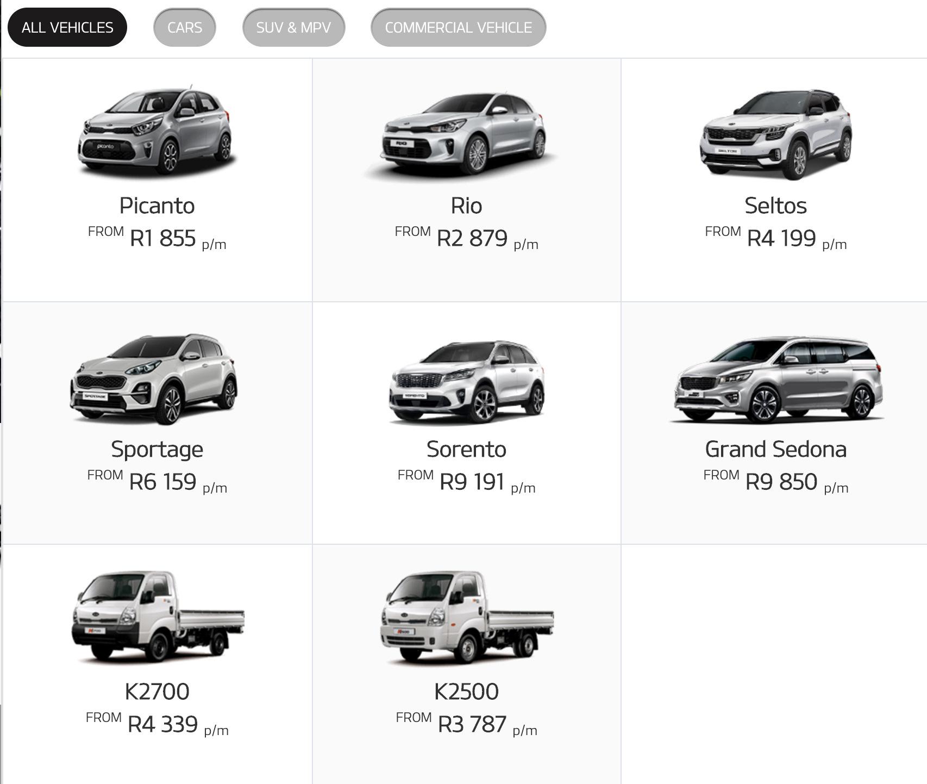
Task: Open the Picanto model name link
Action: click(x=157, y=206)
